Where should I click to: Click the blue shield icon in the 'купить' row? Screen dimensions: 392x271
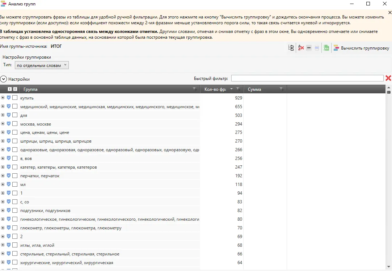coord(9,98)
